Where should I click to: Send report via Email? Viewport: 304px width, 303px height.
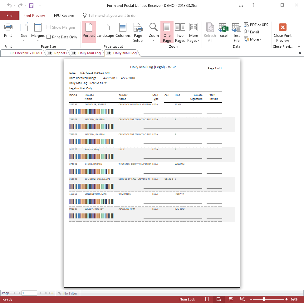click(x=252, y=32)
